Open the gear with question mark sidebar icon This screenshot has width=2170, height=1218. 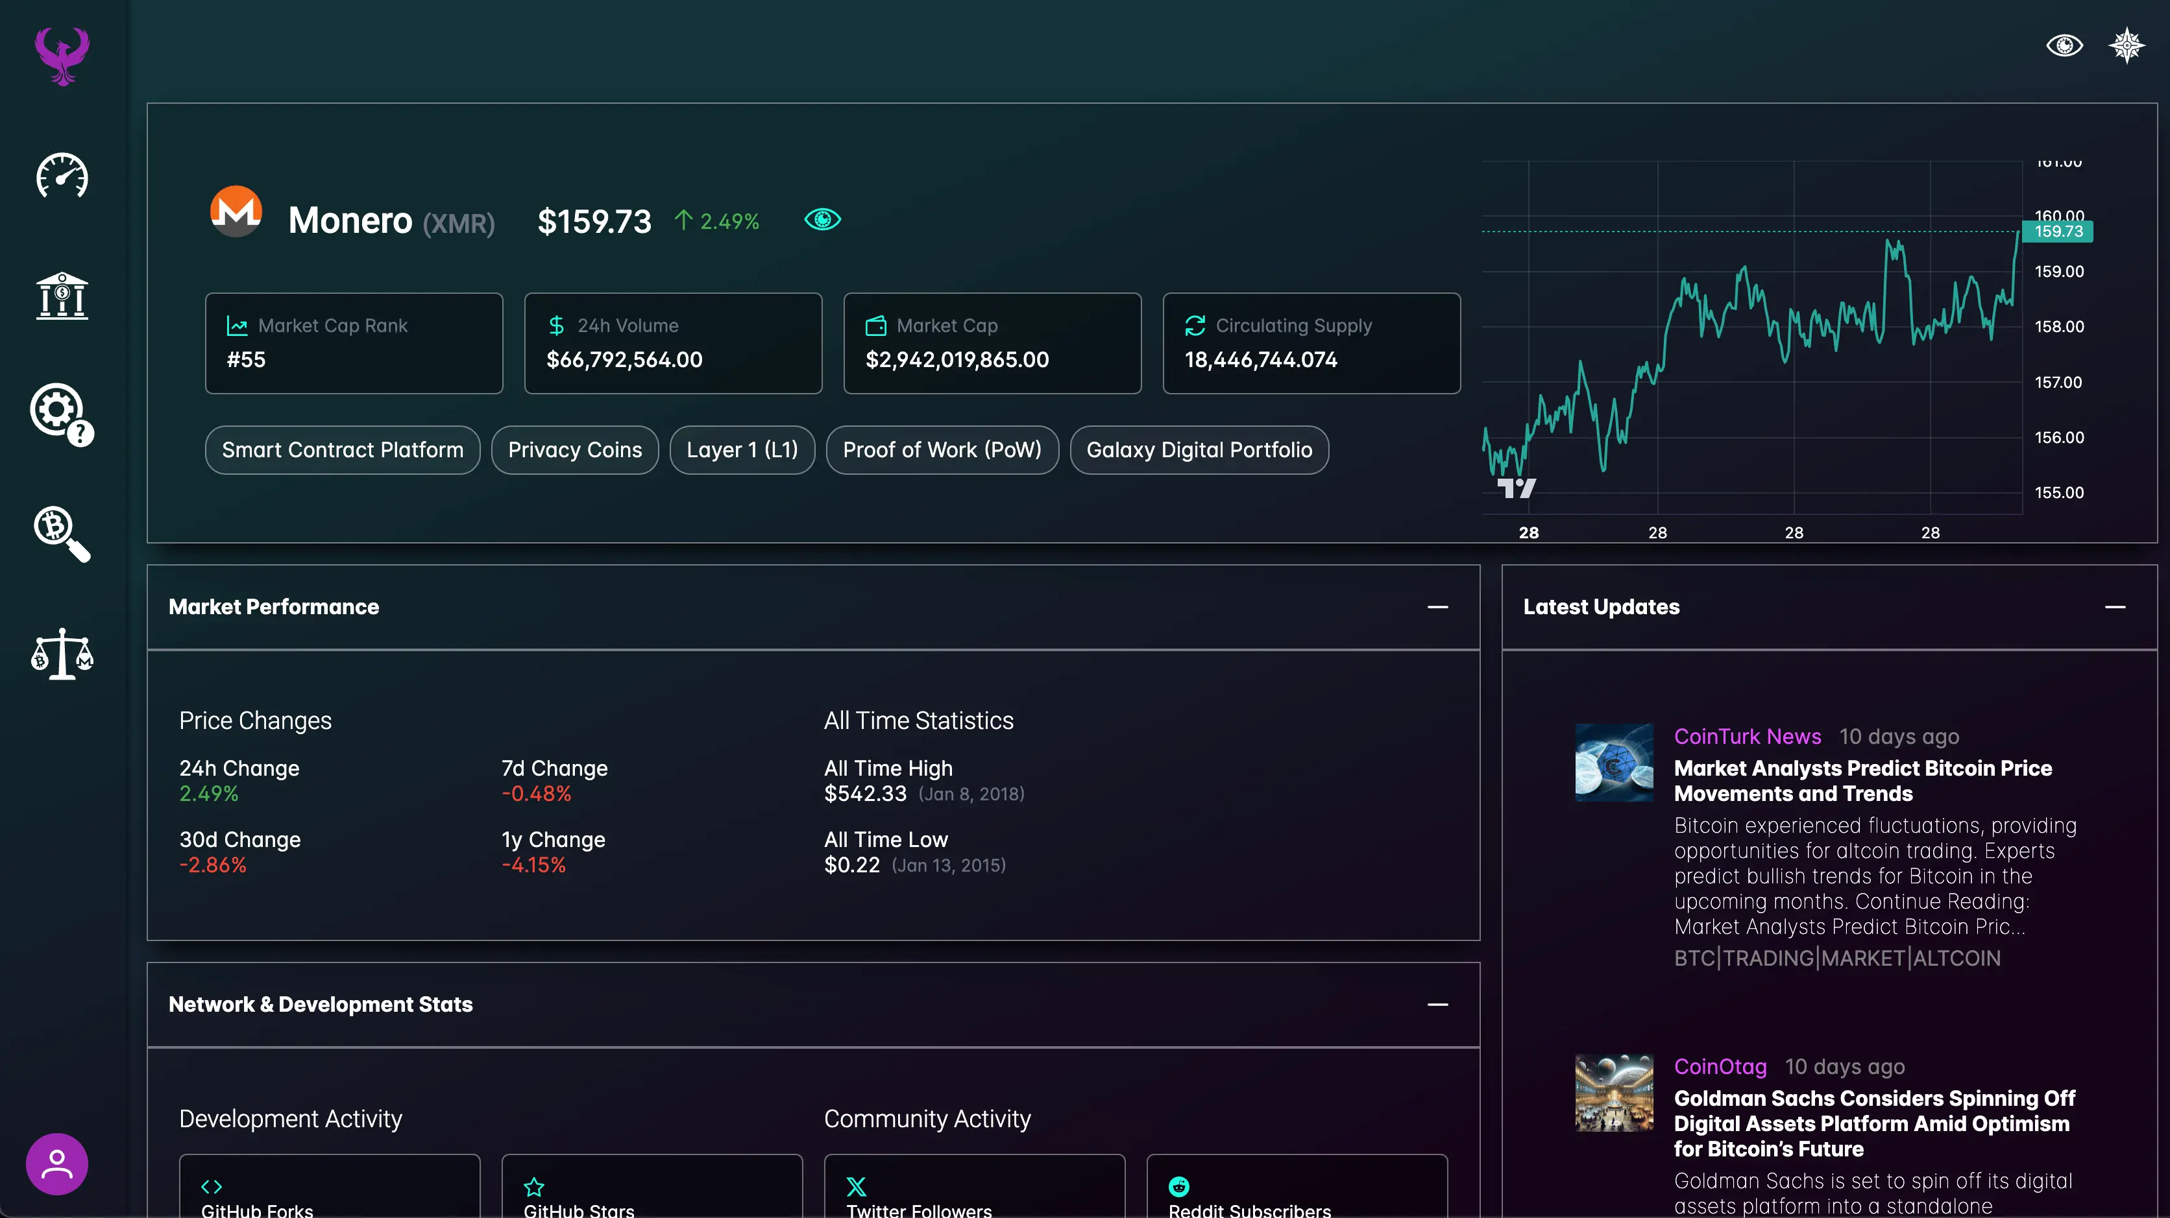pyautogui.click(x=62, y=415)
